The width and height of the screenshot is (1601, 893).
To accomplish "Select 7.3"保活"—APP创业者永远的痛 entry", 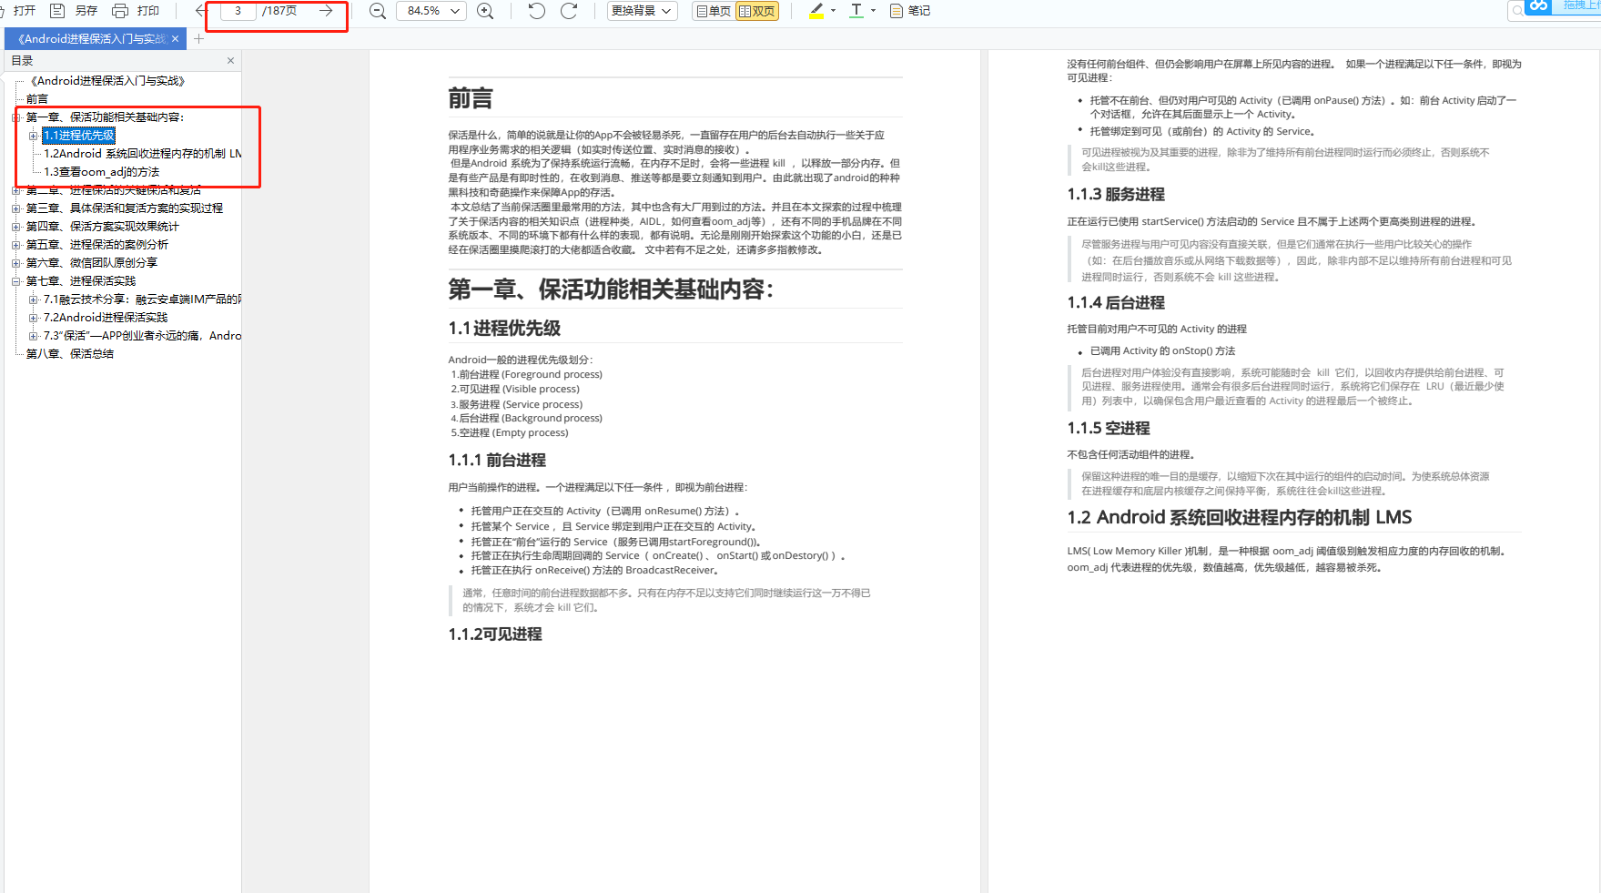I will tap(142, 336).
